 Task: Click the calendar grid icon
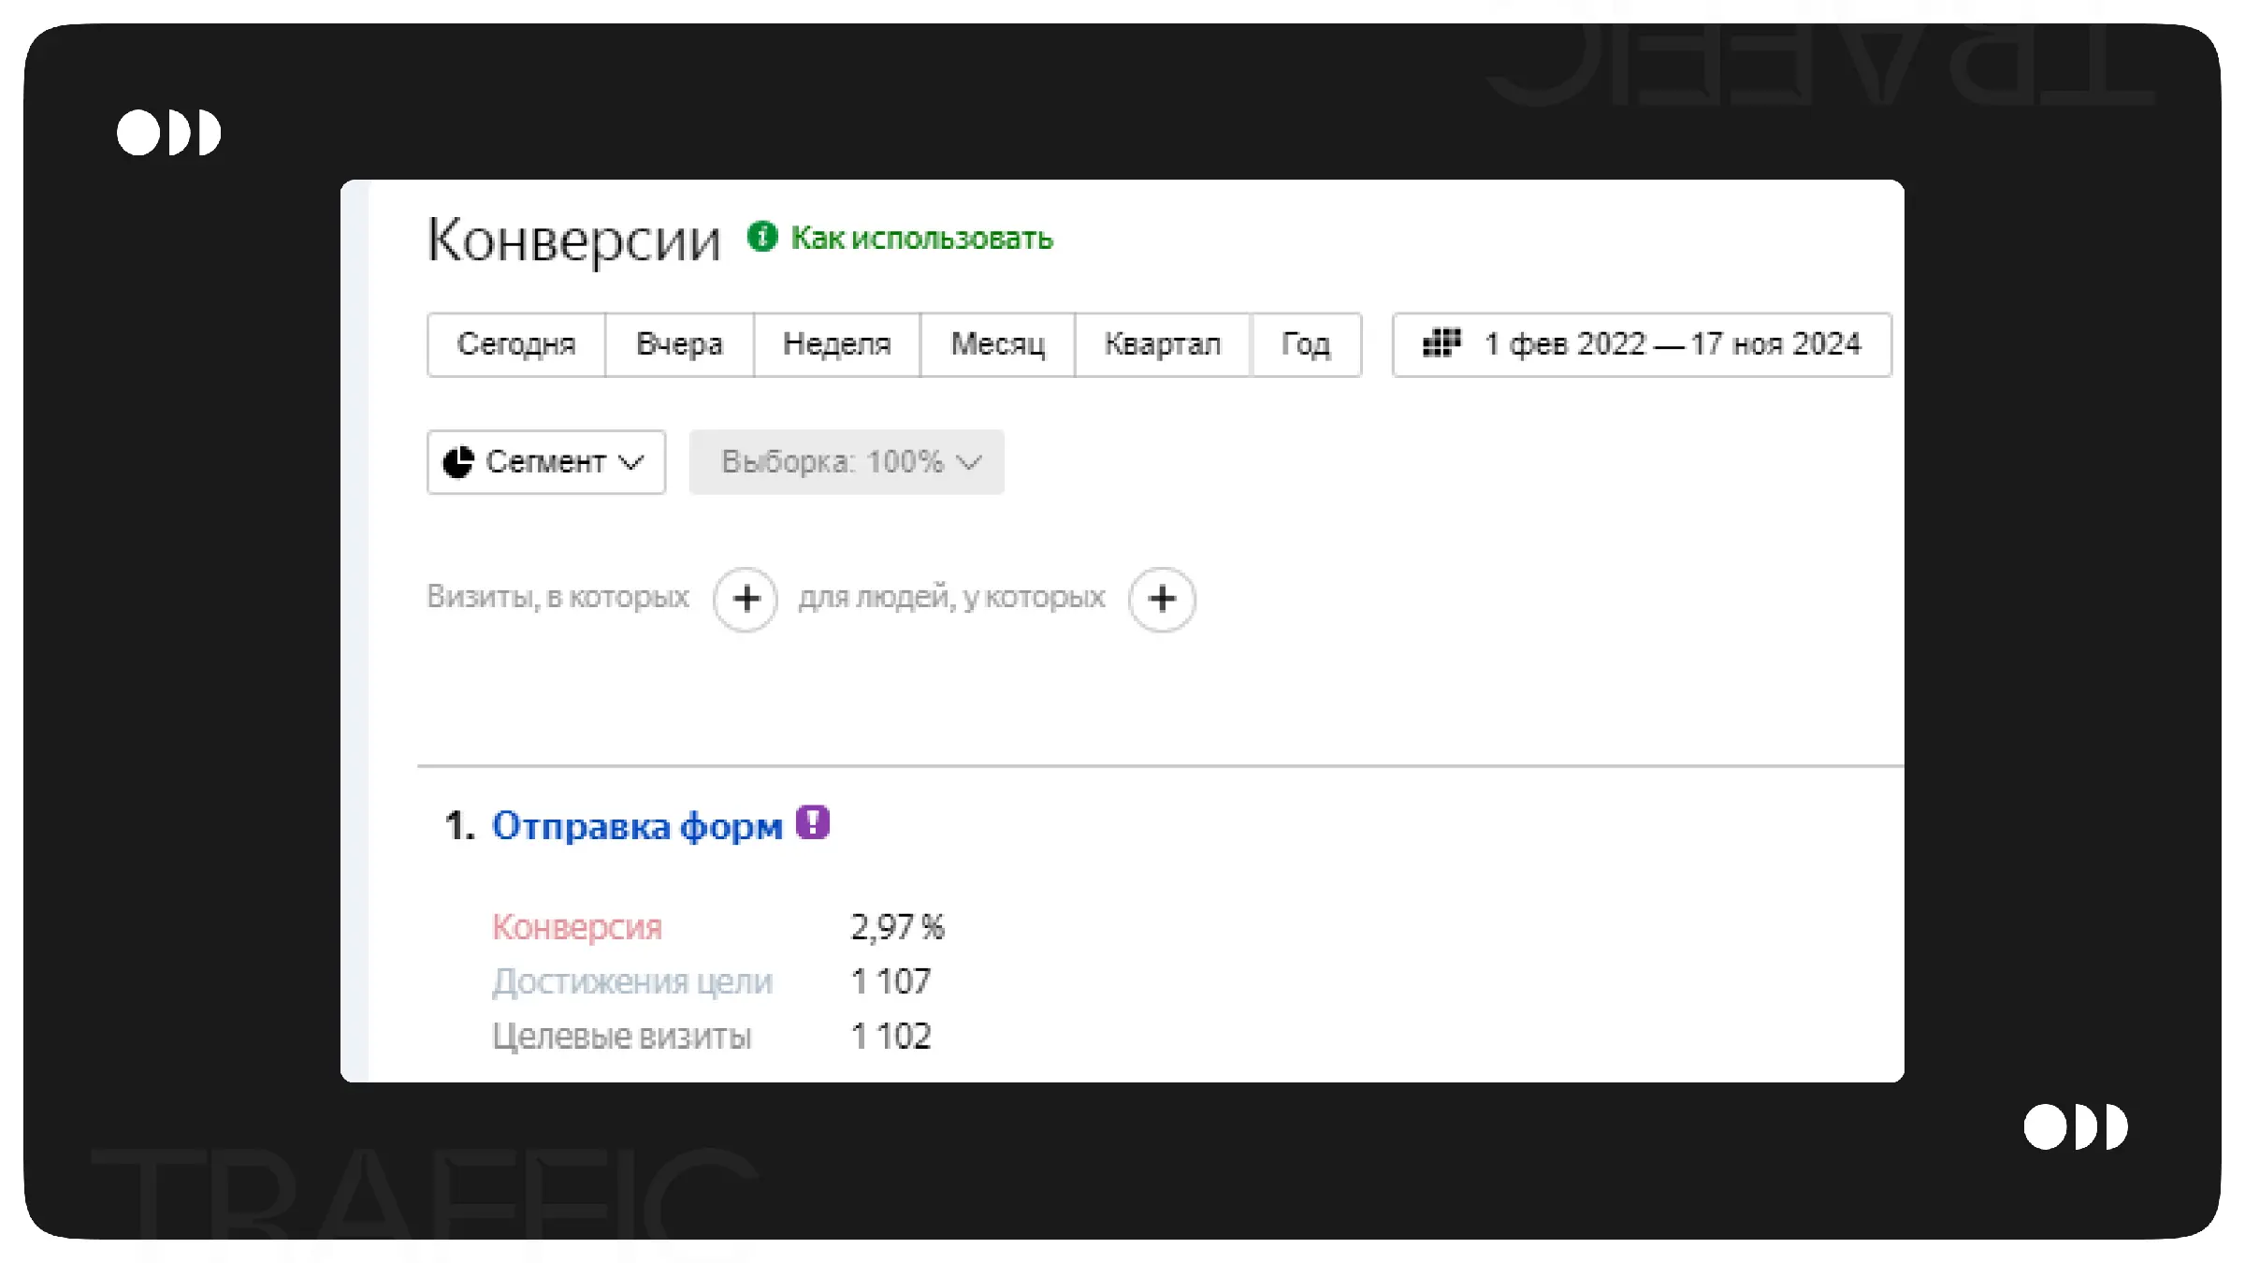coord(1441,343)
